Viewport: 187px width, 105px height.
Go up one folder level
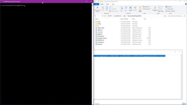point(103,16)
